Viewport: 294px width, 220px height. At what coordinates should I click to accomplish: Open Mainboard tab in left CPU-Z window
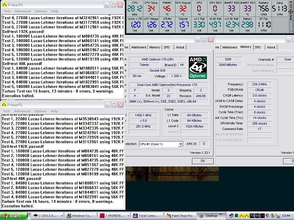point(139,47)
